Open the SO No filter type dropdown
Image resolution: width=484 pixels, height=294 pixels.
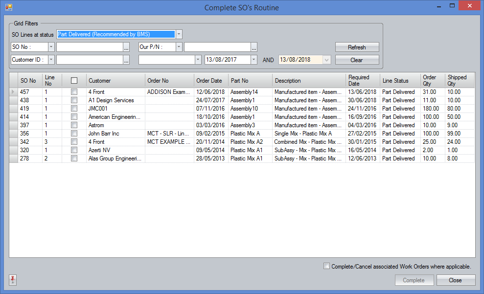[51, 47]
